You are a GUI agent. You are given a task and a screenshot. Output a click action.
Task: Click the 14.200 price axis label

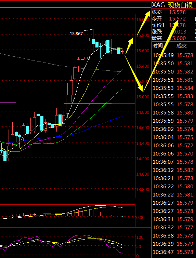coord(143,159)
